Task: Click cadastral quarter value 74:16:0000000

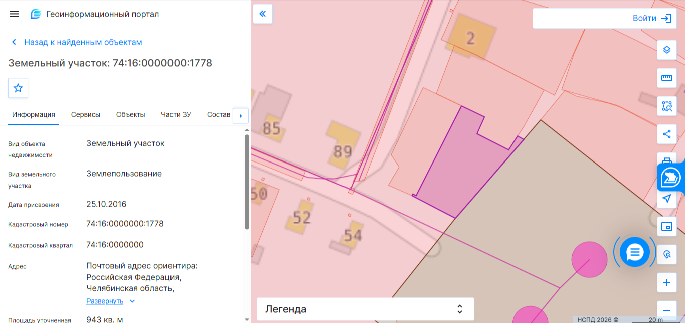Action: [x=115, y=245]
